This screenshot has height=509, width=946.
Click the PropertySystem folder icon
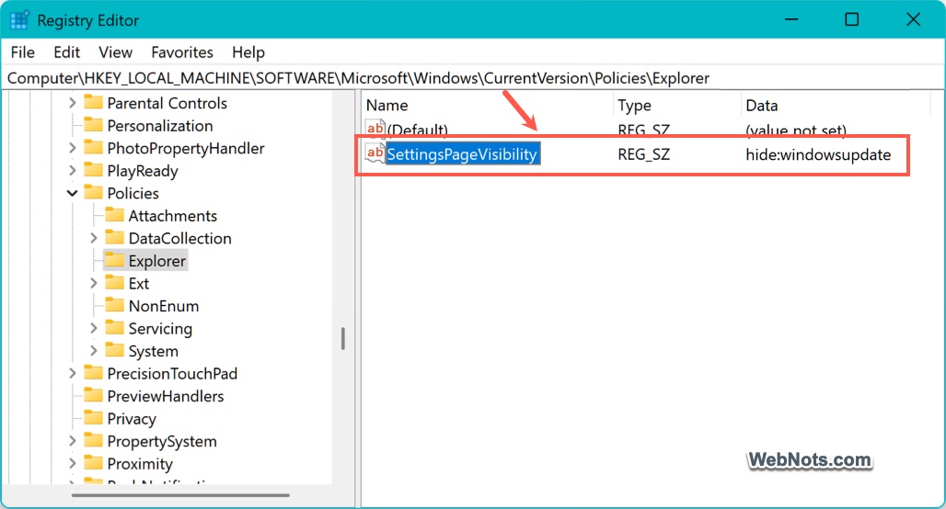tap(93, 440)
